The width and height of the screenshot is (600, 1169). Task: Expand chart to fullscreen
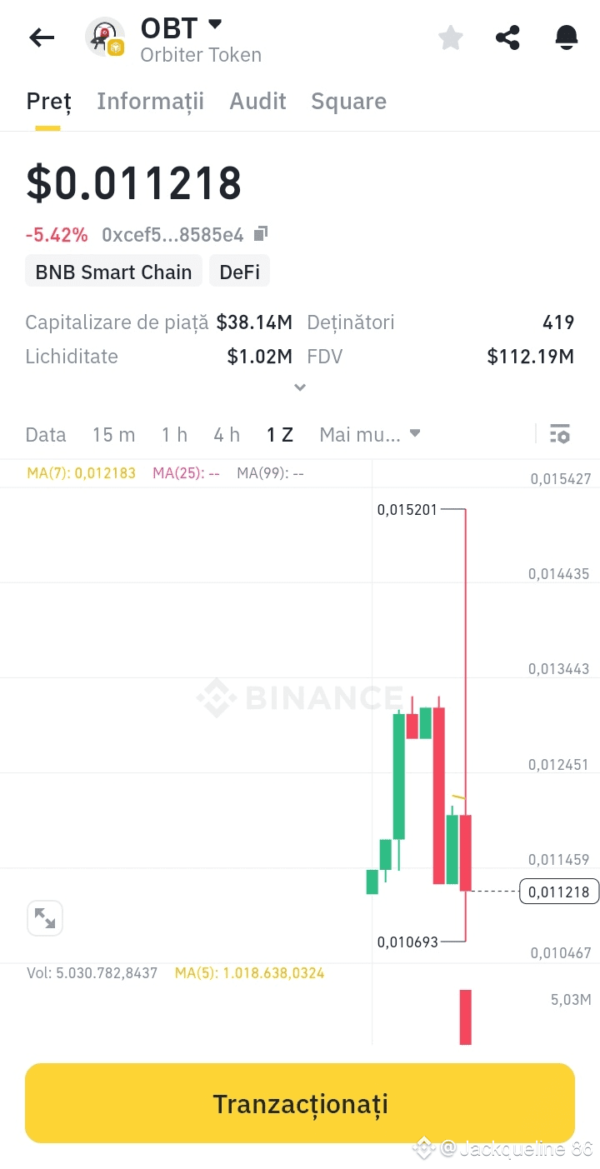pos(45,918)
